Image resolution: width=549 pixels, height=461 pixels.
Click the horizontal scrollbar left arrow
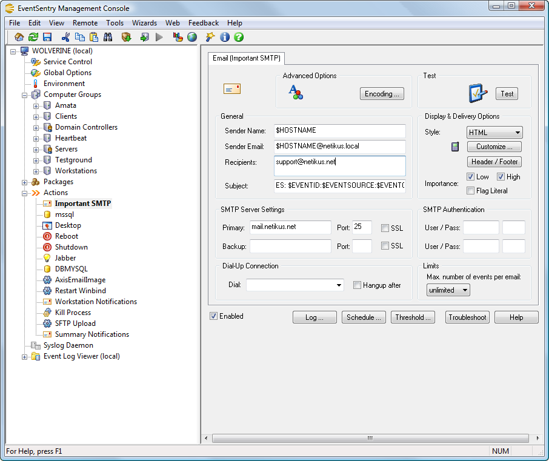[206, 438]
